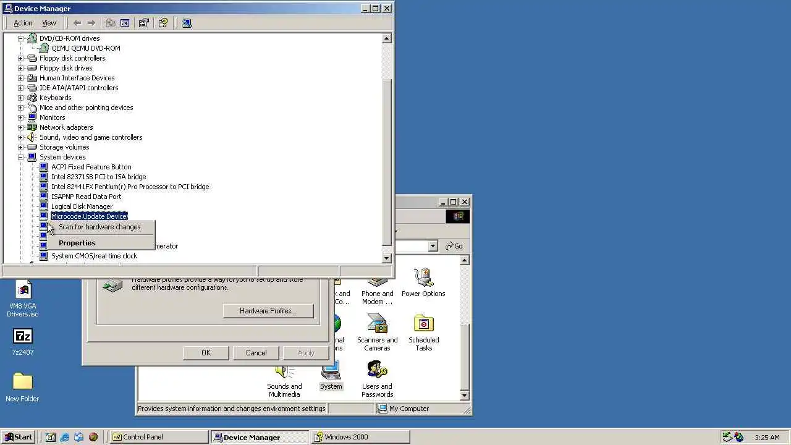Click OK in System Properties dialog
The width and height of the screenshot is (791, 445).
[206, 353]
